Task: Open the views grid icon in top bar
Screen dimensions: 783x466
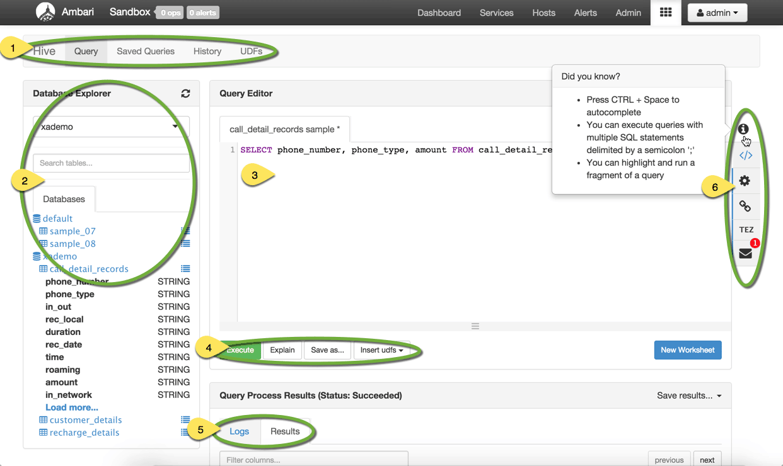Action: (x=666, y=13)
